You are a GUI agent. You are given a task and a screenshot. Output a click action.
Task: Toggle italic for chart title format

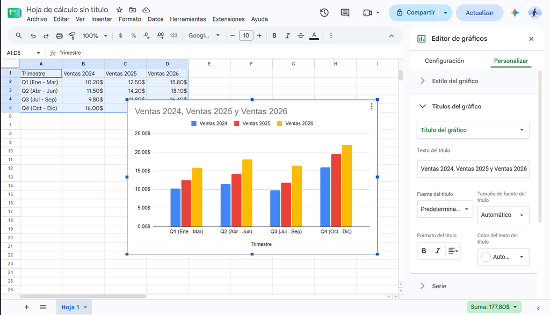tap(437, 251)
